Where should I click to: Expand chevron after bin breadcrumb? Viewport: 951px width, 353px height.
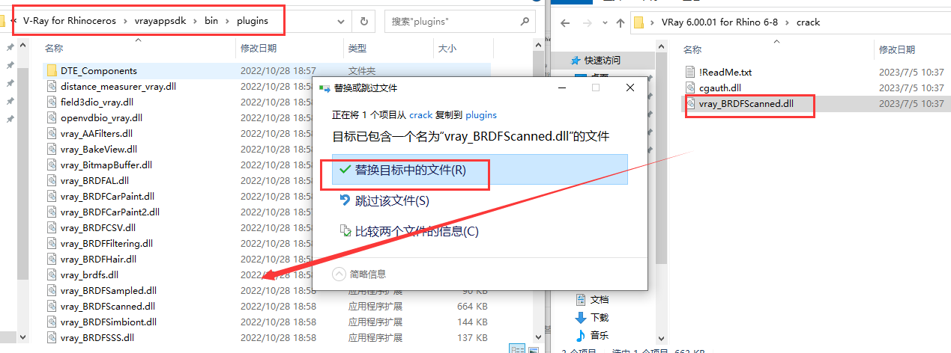(x=229, y=21)
